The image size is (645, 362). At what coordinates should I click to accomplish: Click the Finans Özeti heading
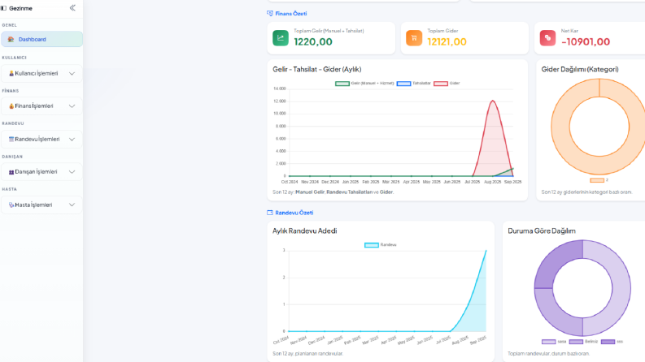(291, 14)
